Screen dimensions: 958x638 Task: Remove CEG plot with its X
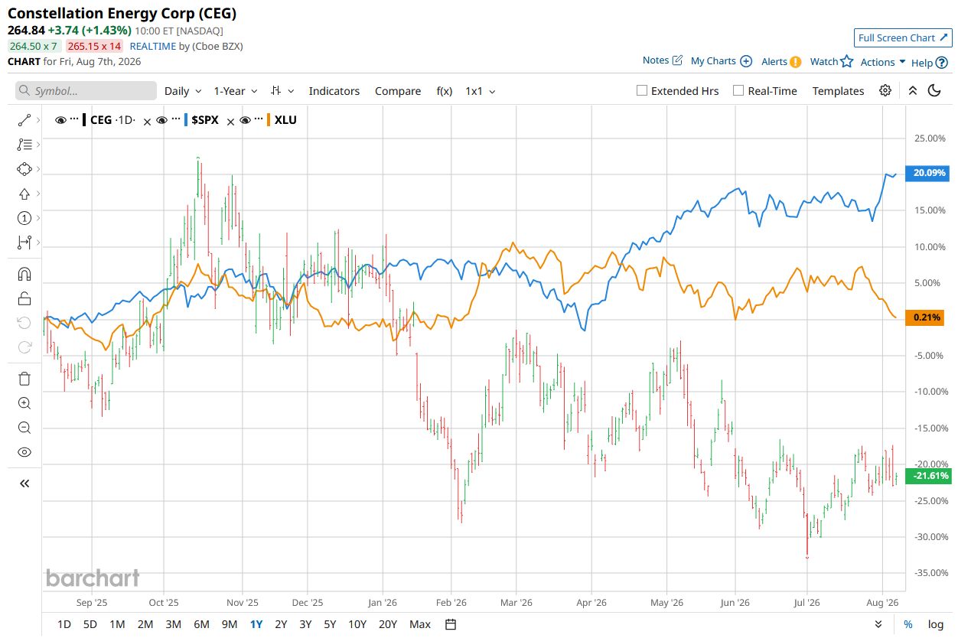[x=148, y=121]
